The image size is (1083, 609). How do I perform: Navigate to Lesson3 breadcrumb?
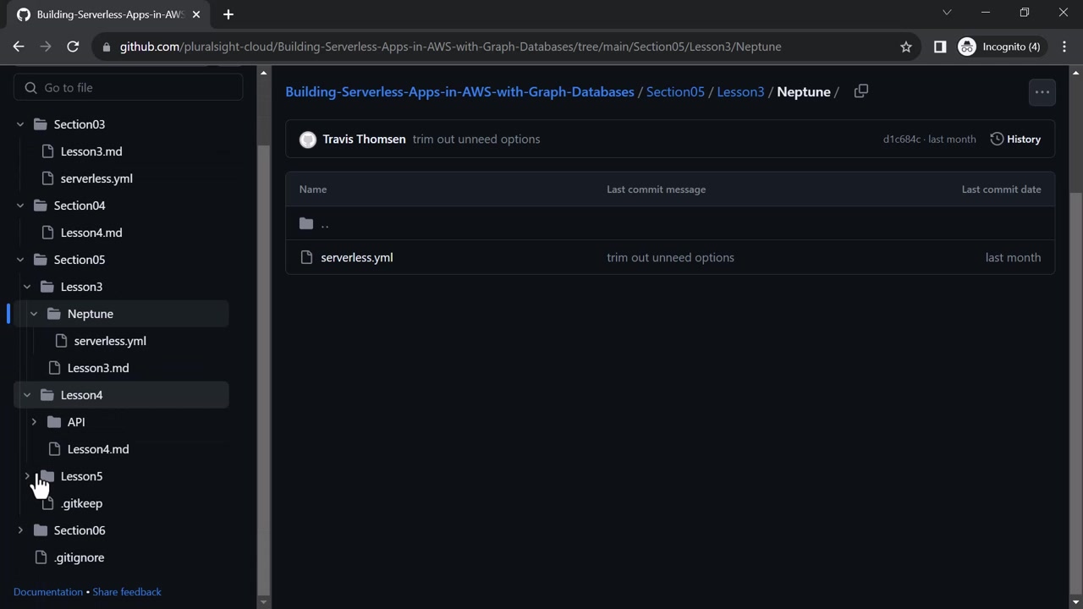(x=740, y=91)
